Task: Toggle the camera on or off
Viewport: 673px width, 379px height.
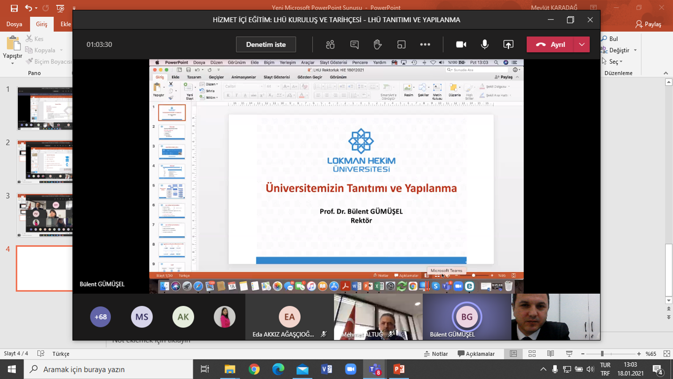Action: click(x=461, y=45)
